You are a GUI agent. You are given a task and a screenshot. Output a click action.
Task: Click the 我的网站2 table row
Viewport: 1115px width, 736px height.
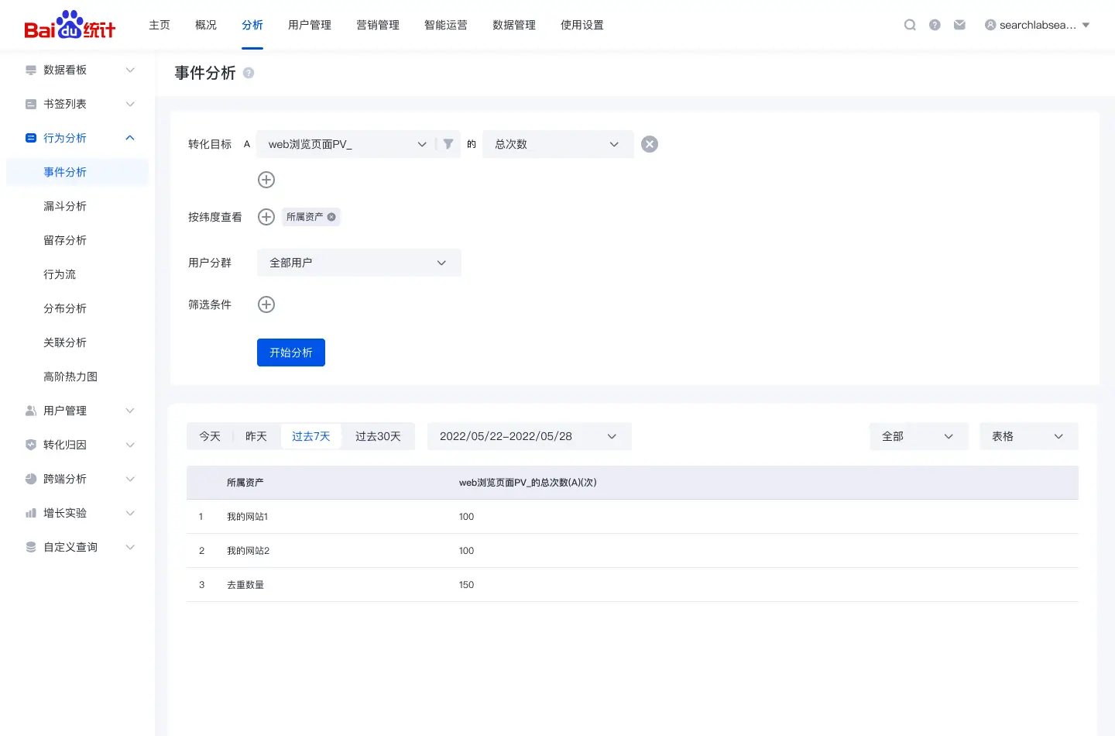pyautogui.click(x=633, y=551)
